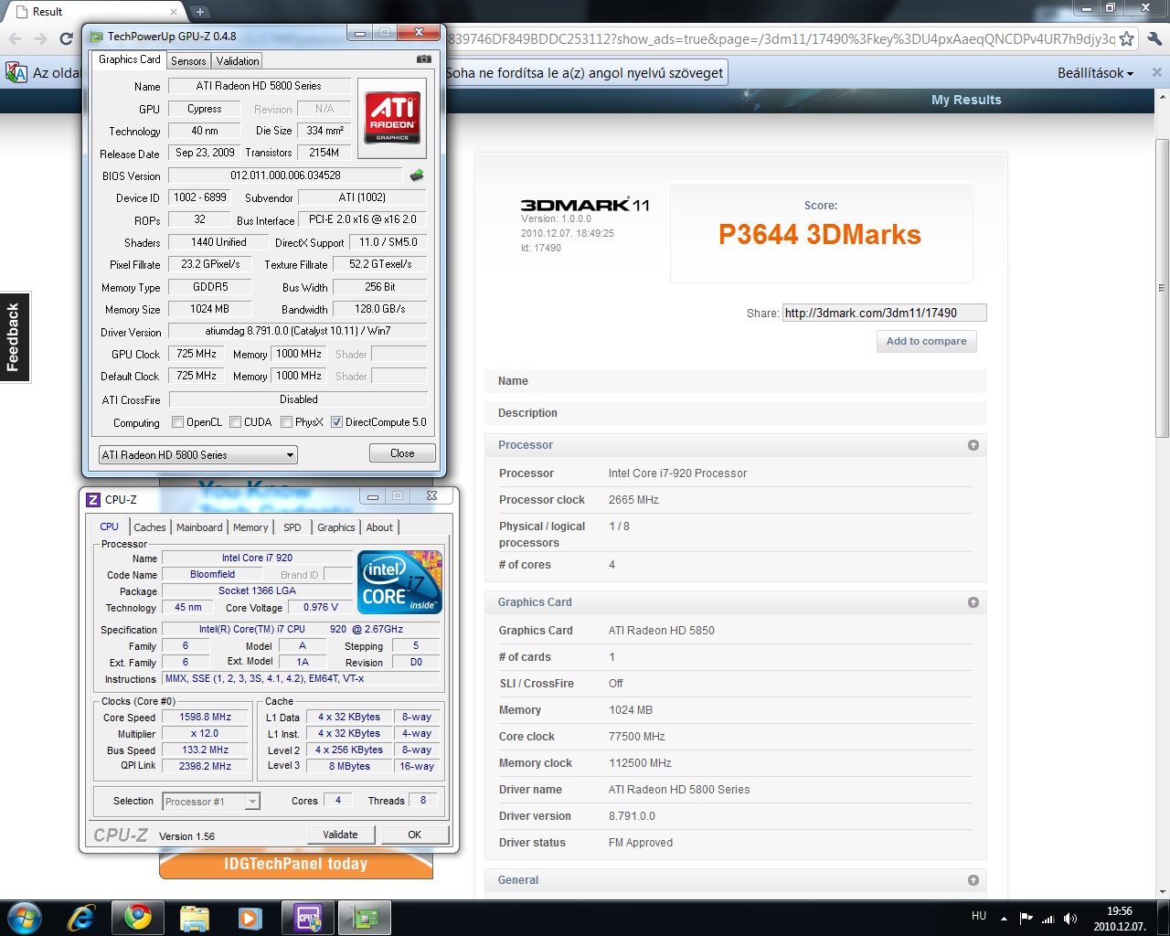Image resolution: width=1170 pixels, height=936 pixels.
Task: Click the GPU-Z screenshot camera icon
Action: pyautogui.click(x=424, y=59)
